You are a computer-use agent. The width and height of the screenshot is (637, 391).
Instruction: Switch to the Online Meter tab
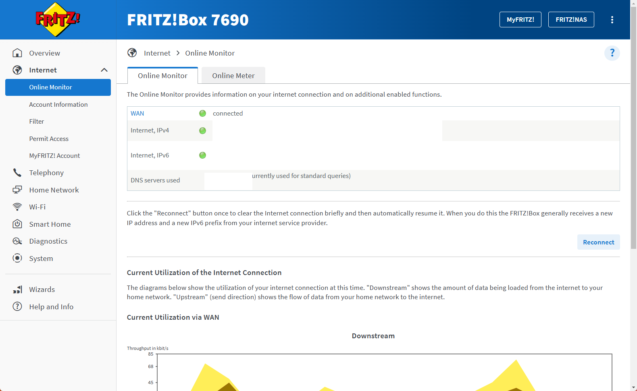click(x=233, y=76)
